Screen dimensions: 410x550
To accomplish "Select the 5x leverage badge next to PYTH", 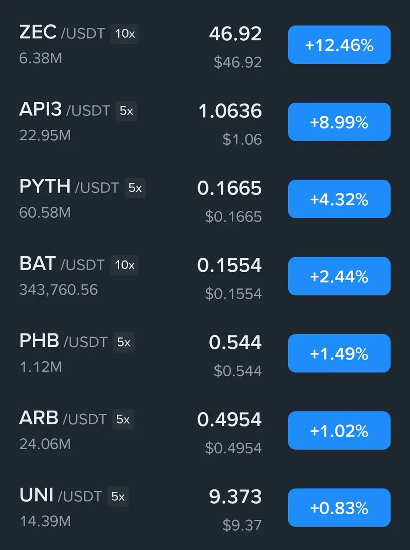I will [x=135, y=188].
